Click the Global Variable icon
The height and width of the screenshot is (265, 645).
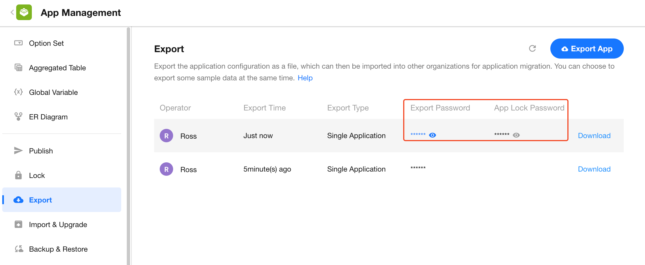(18, 92)
